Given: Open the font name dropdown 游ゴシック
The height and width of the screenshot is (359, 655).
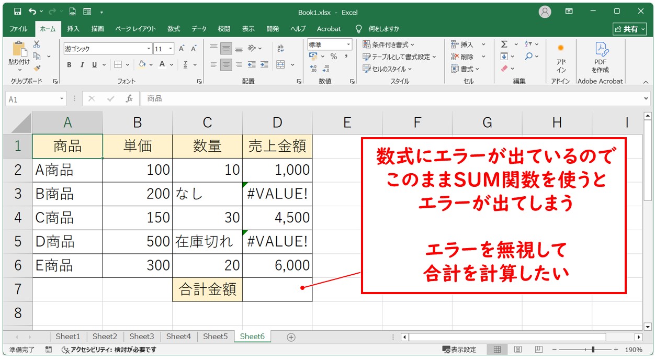Looking at the screenshot, I should coord(149,49).
